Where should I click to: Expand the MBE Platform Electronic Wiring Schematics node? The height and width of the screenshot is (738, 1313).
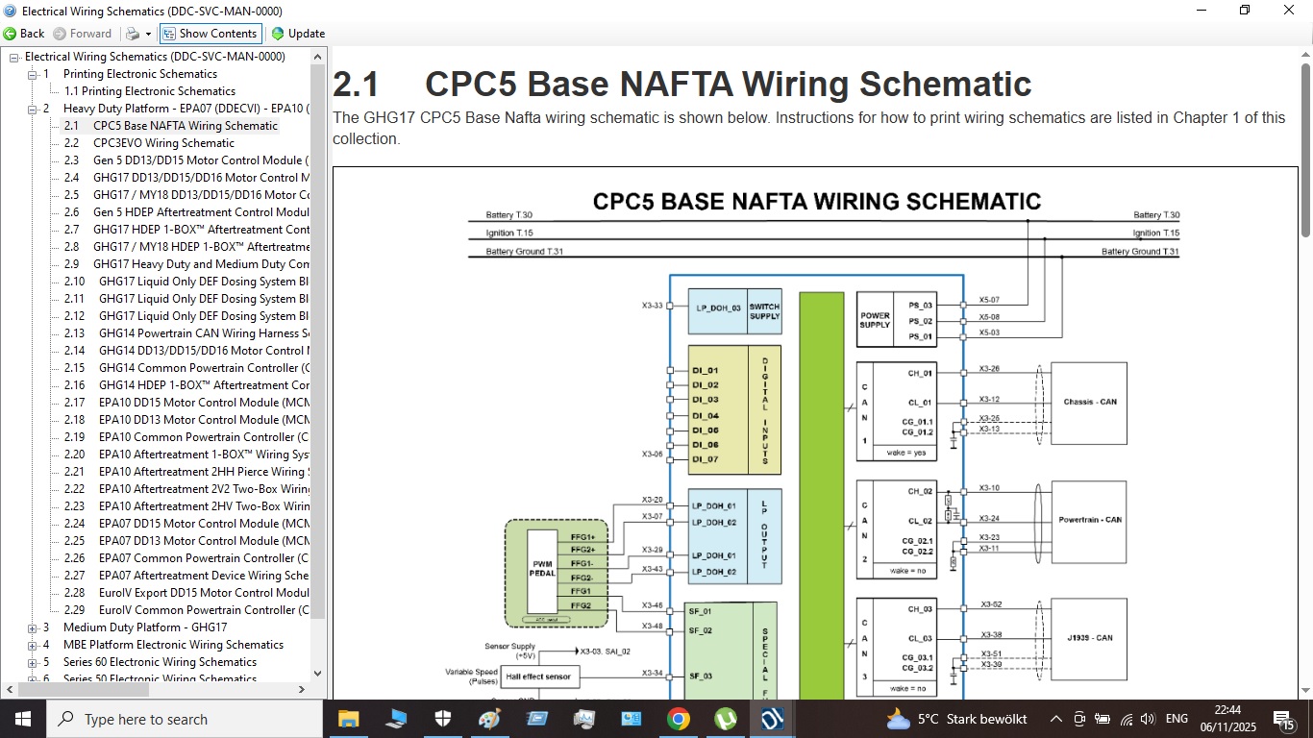[32, 645]
